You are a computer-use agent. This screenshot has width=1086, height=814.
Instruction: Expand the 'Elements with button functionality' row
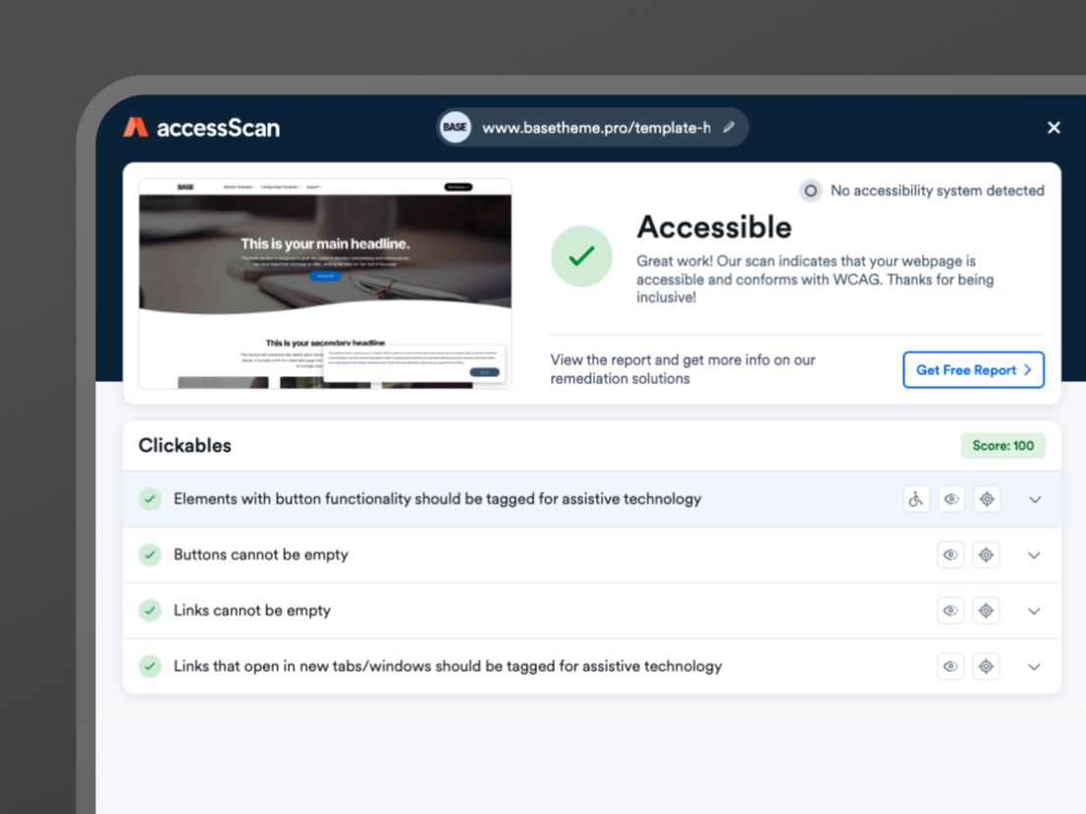1035,499
